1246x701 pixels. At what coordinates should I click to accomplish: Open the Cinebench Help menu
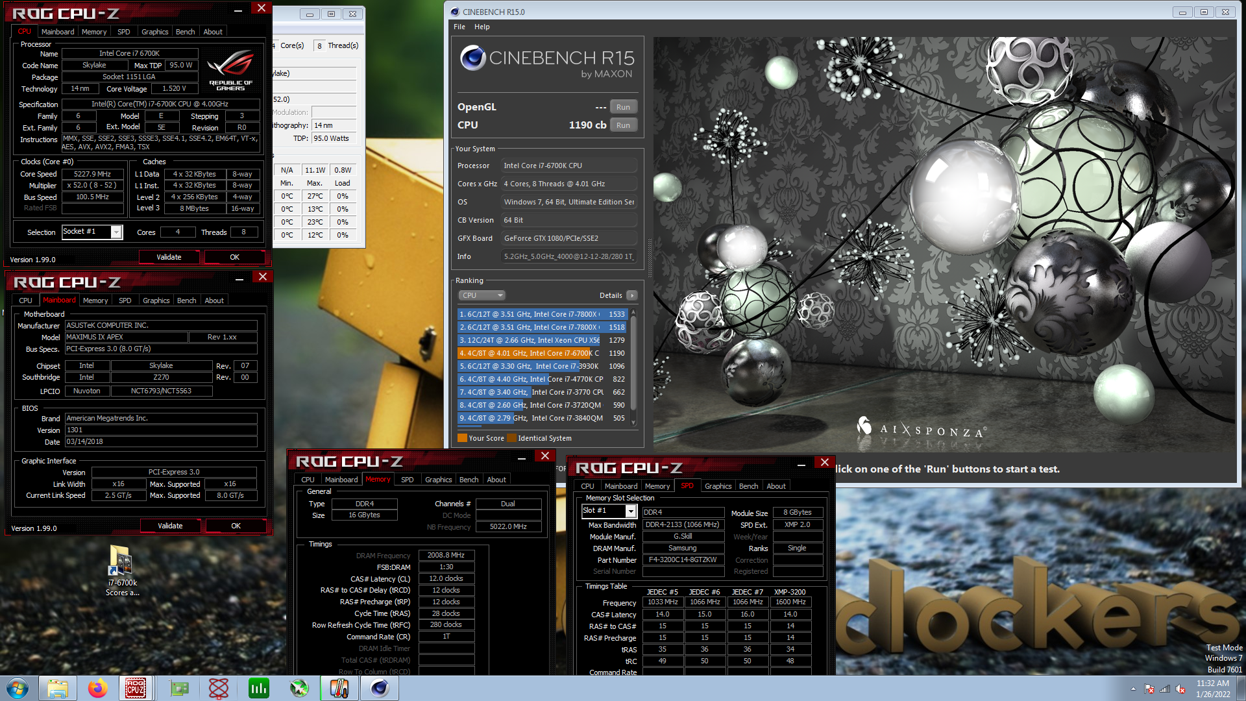tap(482, 27)
